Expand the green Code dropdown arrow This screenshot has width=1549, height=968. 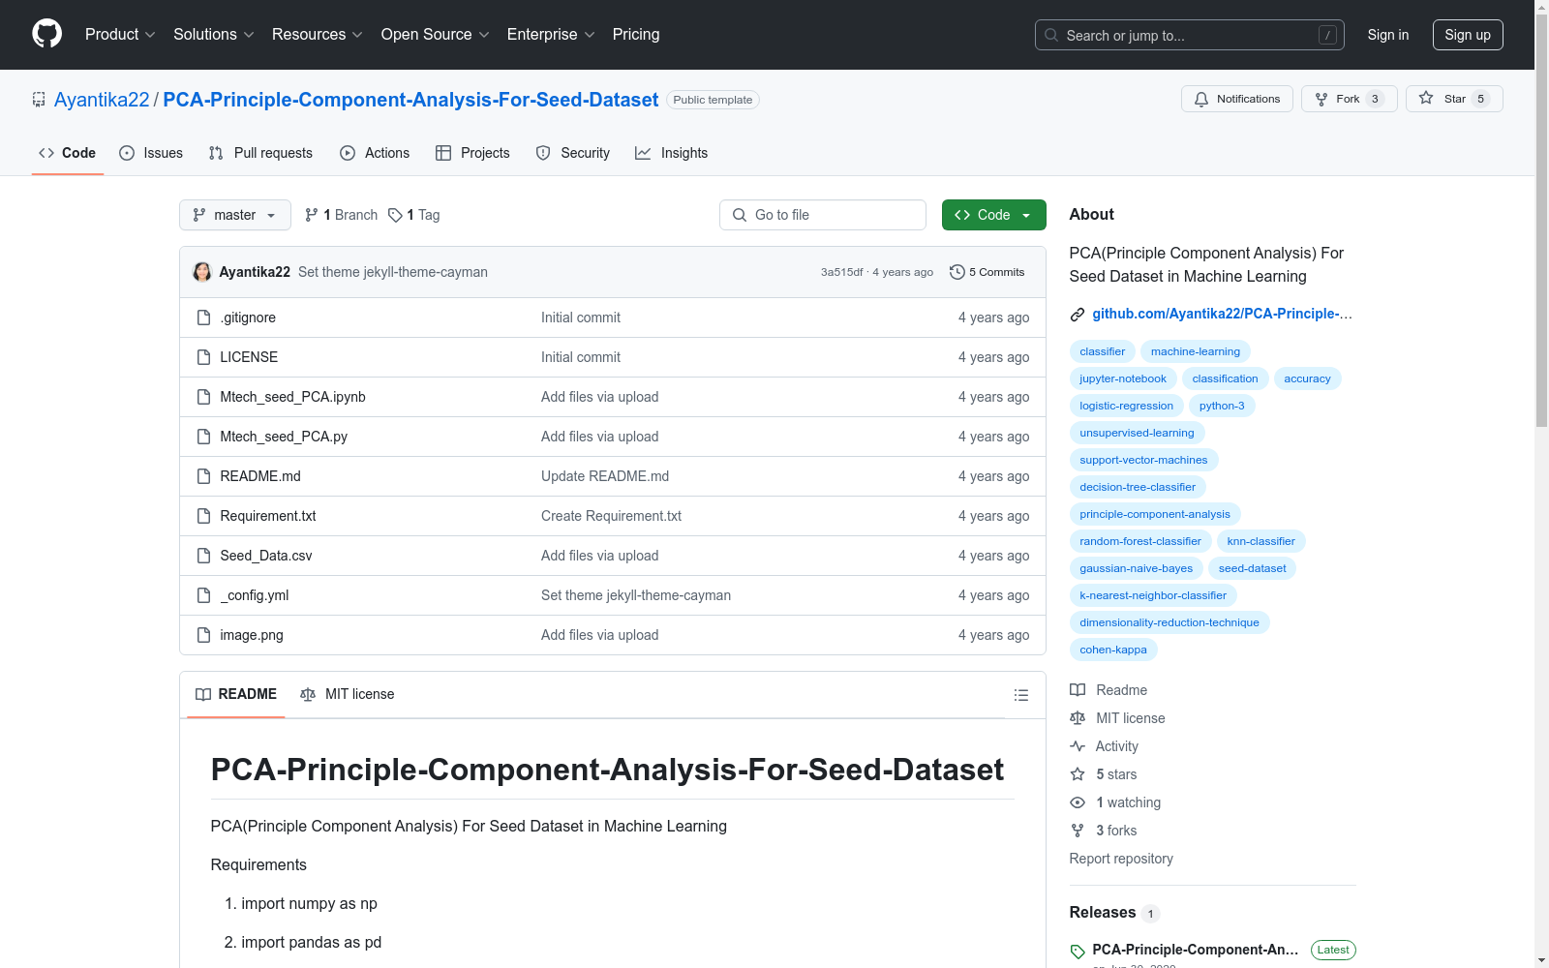pyautogui.click(x=1025, y=214)
